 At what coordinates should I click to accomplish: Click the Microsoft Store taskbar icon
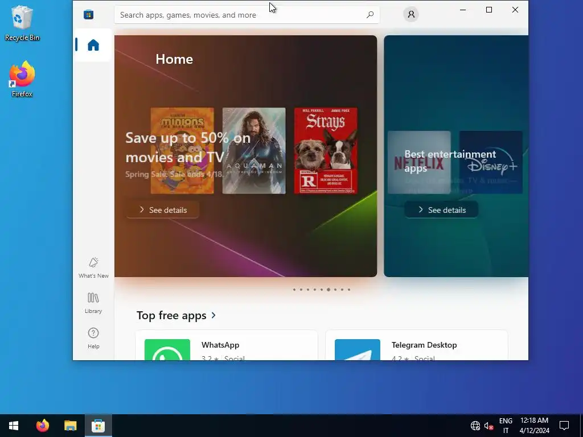[98, 426]
